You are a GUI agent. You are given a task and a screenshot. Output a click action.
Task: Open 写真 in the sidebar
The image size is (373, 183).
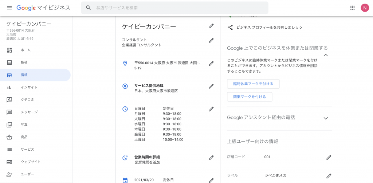[35, 125]
